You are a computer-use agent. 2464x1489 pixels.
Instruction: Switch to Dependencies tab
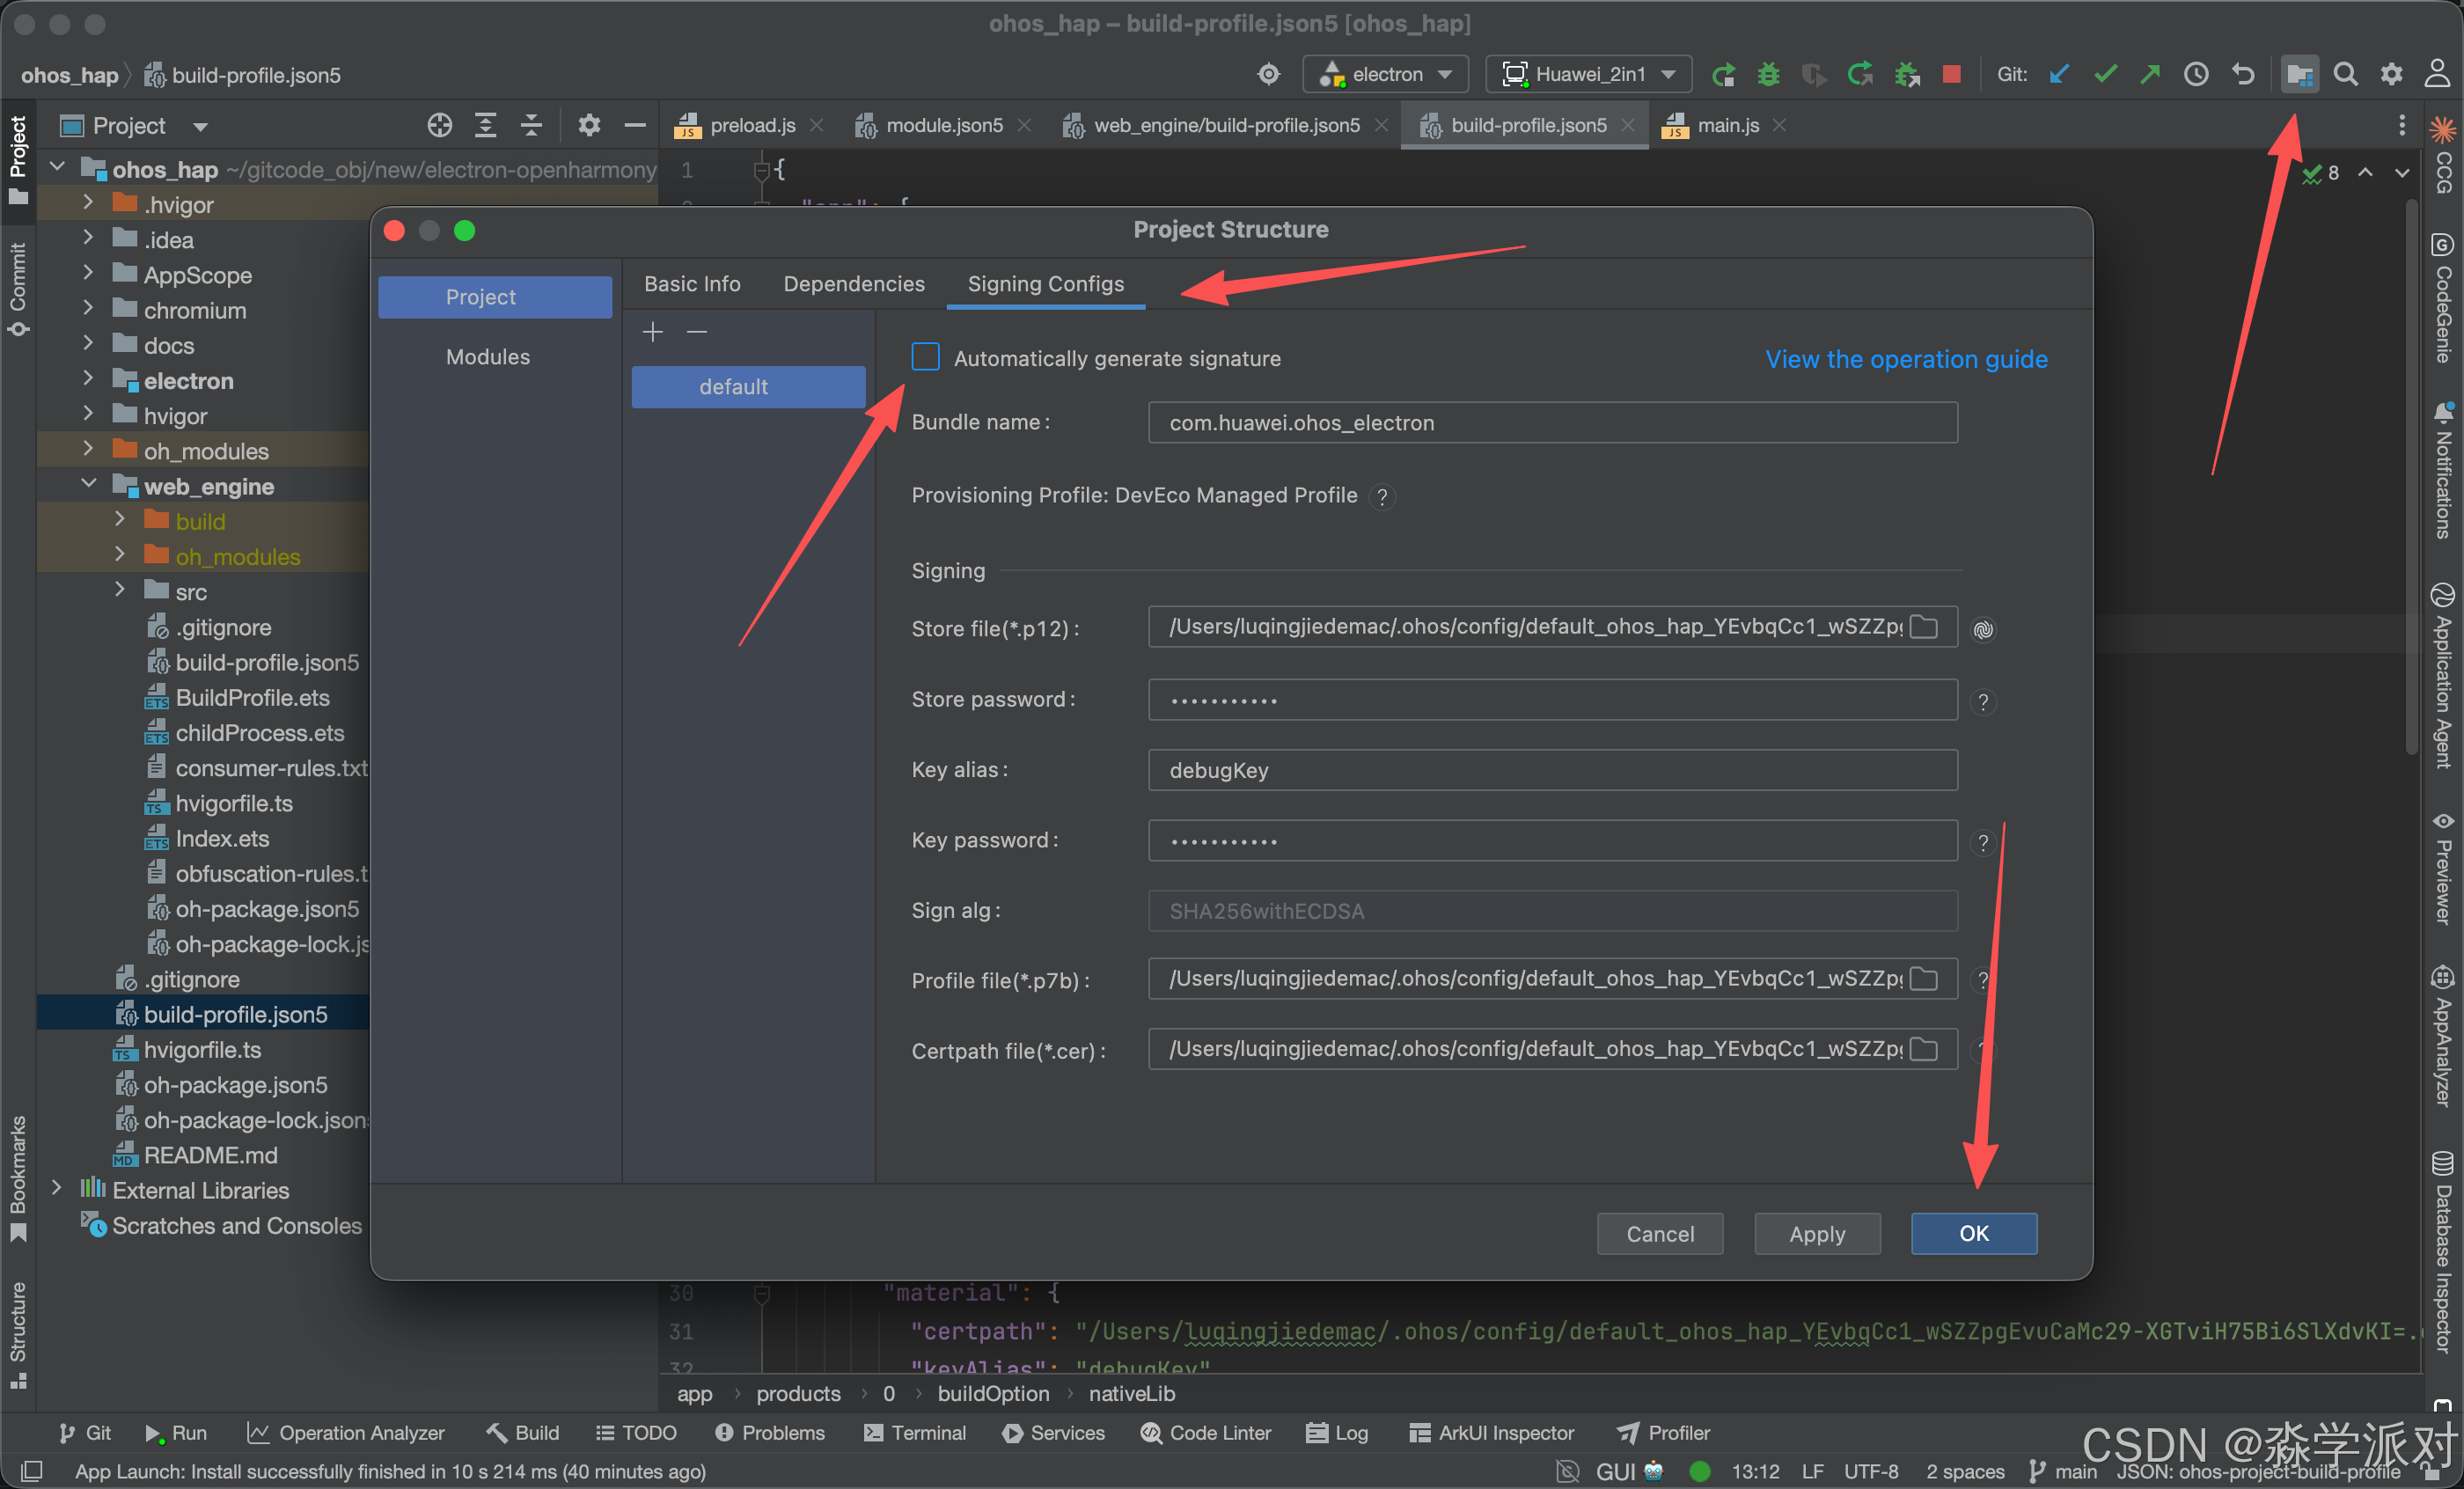tap(854, 284)
